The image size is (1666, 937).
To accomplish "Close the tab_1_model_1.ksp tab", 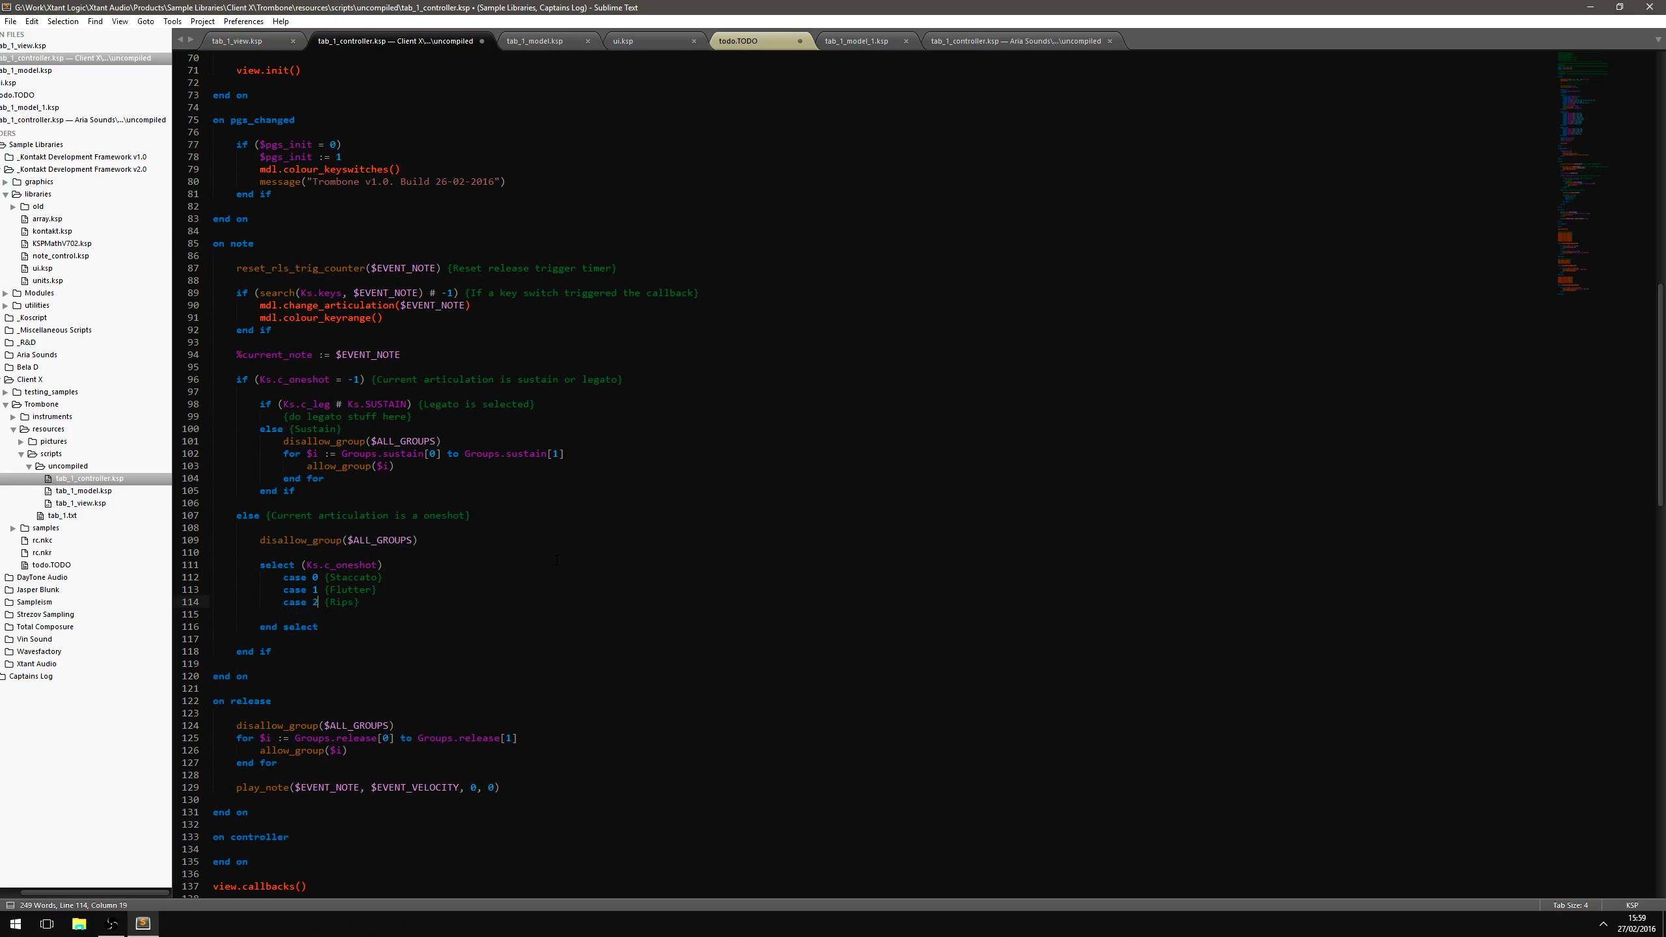I will pyautogui.click(x=906, y=41).
